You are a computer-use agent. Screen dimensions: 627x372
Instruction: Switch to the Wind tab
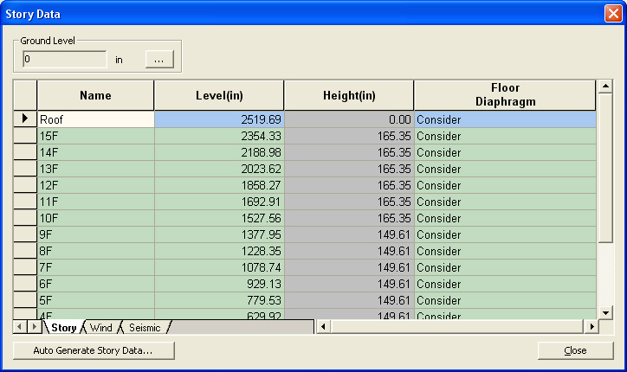pyautogui.click(x=100, y=328)
